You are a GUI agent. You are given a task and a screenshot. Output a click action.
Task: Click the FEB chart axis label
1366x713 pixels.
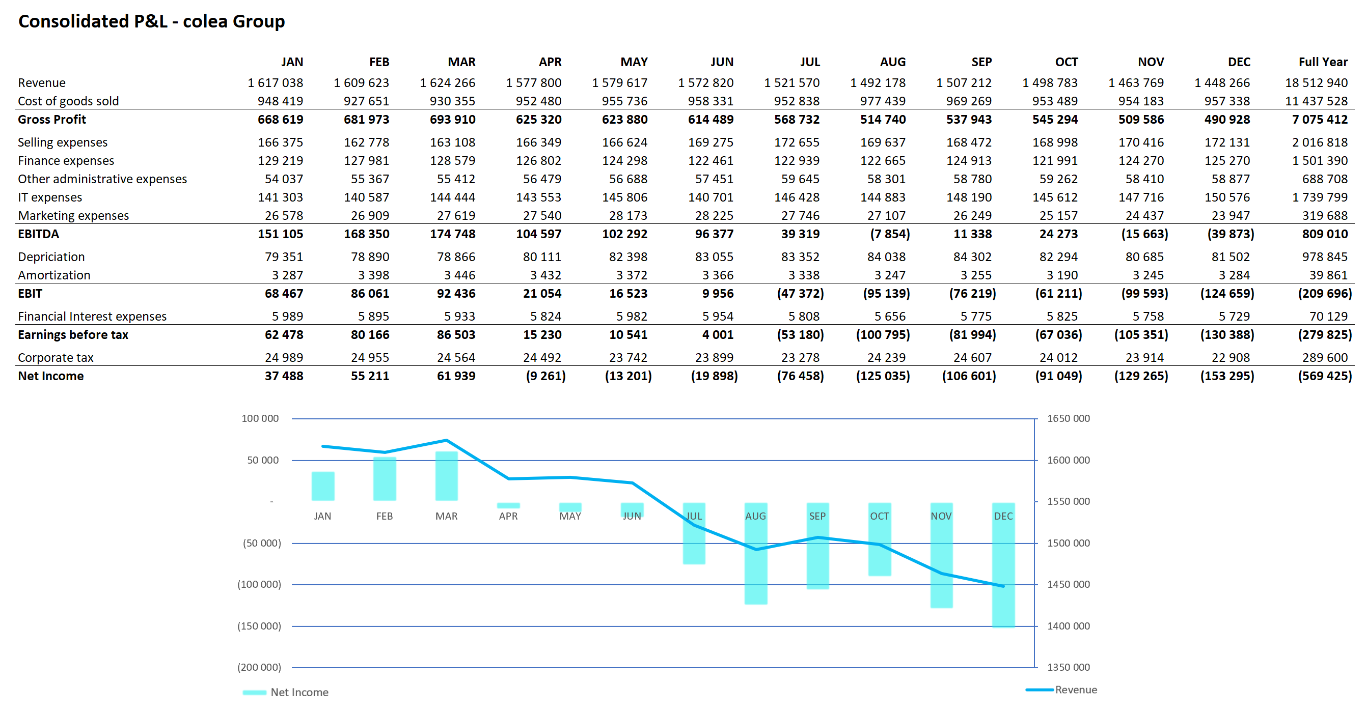[x=385, y=516]
